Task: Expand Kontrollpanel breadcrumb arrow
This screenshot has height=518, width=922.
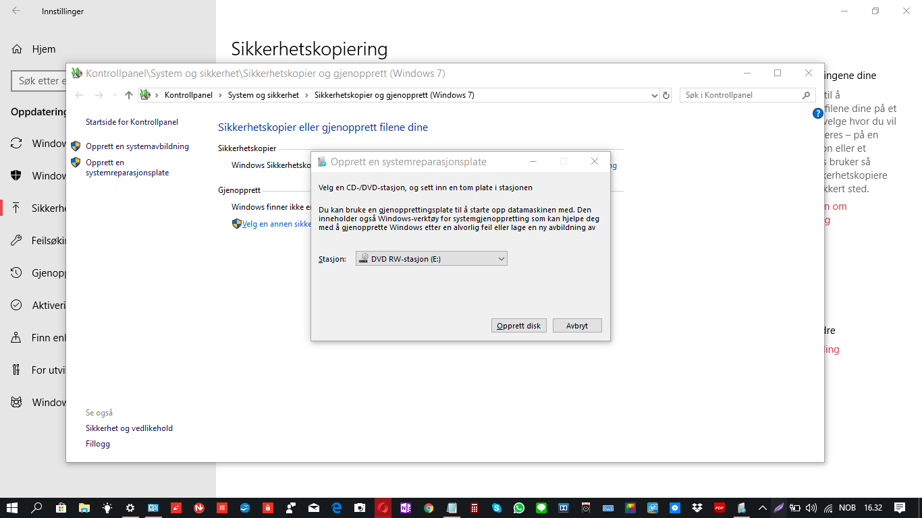Action: tap(221, 95)
